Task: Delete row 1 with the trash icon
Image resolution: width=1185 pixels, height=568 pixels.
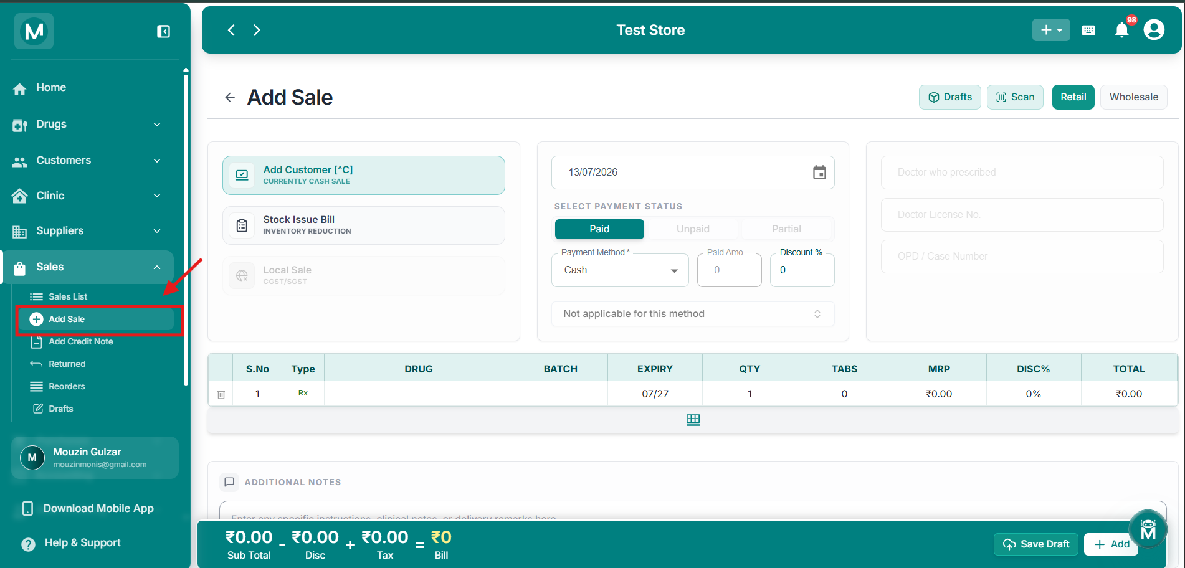Action: [221, 394]
